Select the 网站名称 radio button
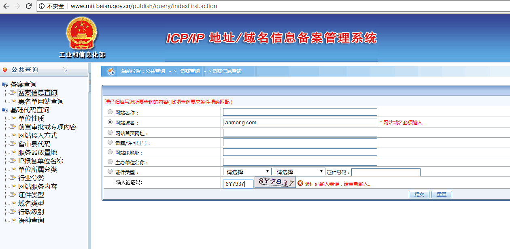The height and width of the screenshot is (249, 510). pos(110,112)
